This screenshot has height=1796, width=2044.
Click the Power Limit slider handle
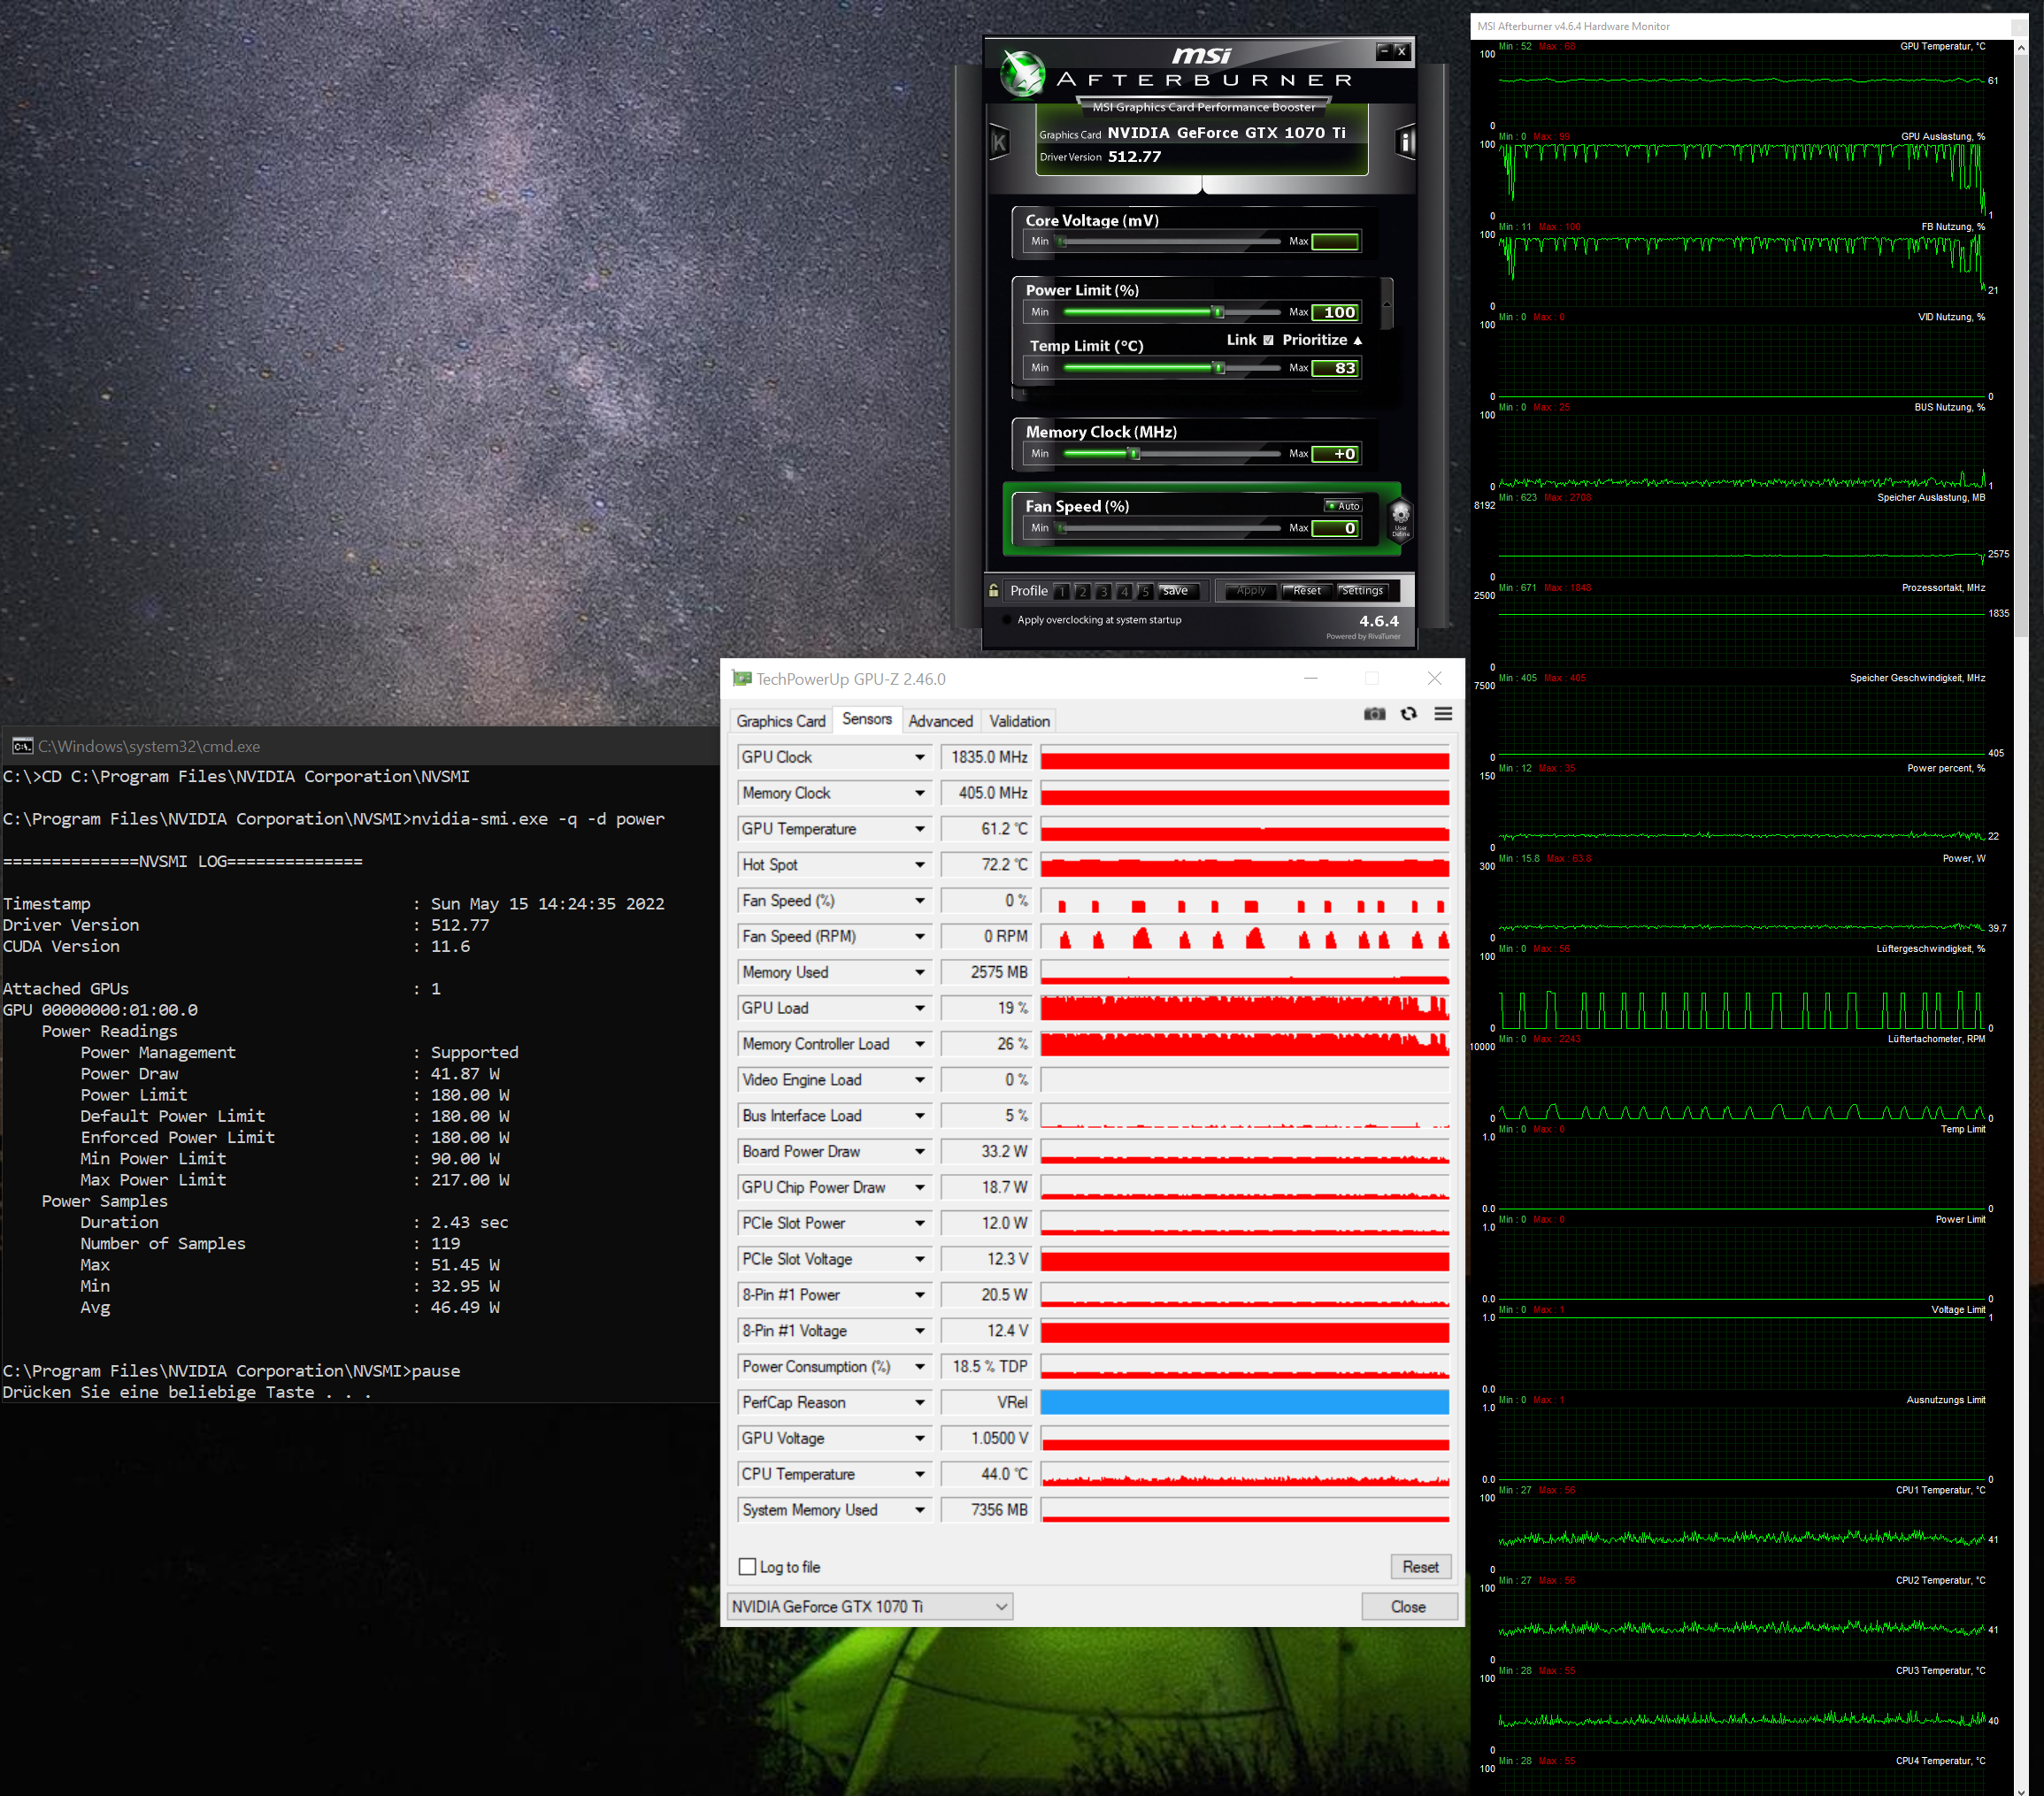click(x=1217, y=312)
